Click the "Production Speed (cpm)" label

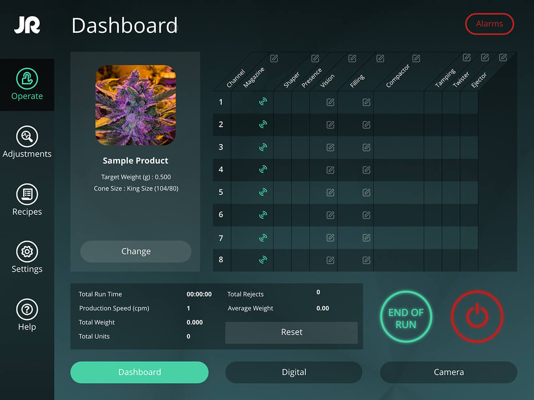pyautogui.click(x=114, y=308)
